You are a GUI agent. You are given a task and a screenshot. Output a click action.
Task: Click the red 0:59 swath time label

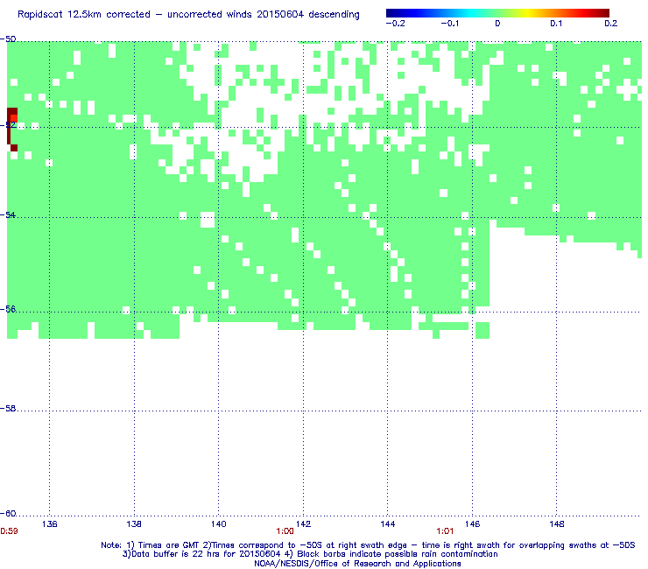coord(9,531)
